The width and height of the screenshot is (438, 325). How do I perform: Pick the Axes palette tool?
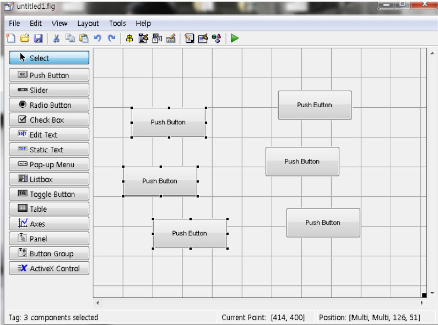pyautogui.click(x=49, y=224)
